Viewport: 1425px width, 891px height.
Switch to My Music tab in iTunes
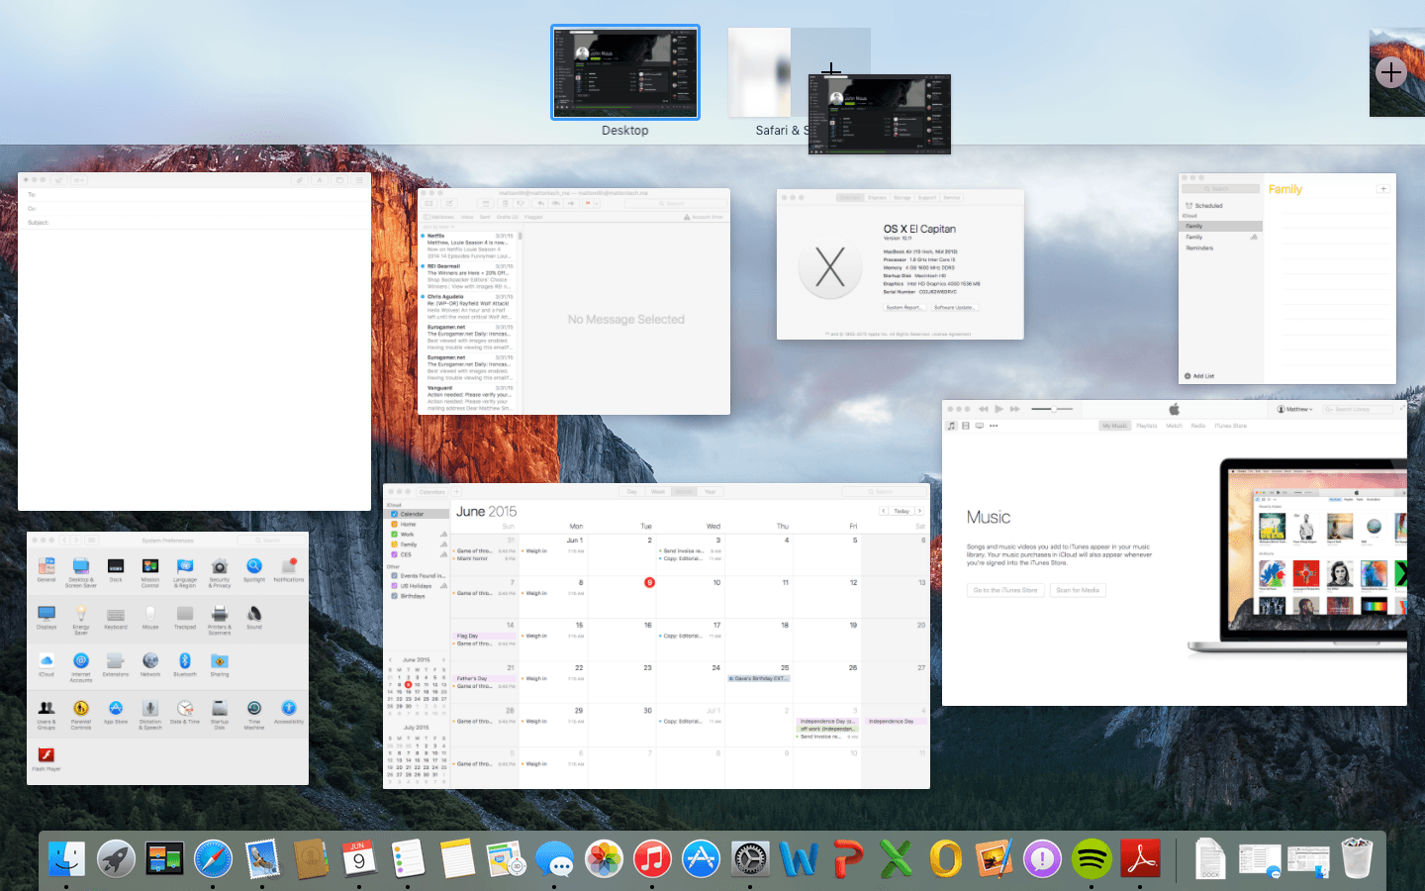1115,426
